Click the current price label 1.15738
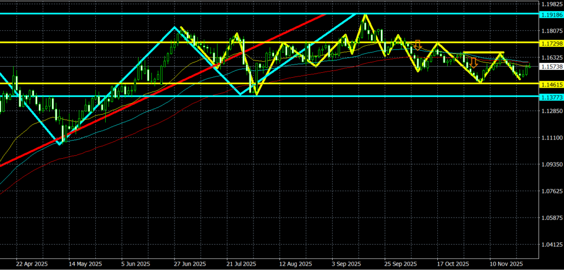The image size is (564, 270). [x=550, y=67]
